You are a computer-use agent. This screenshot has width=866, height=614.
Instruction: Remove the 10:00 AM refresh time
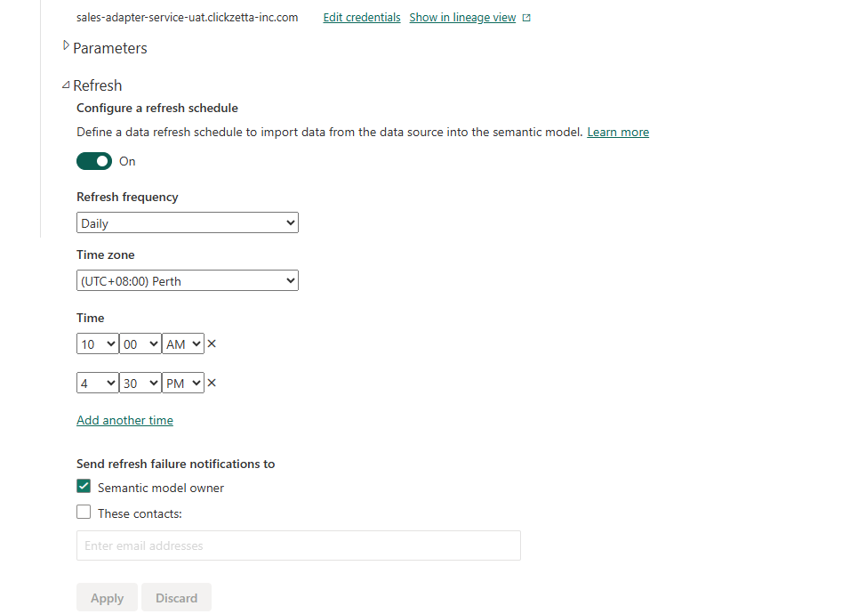(212, 343)
